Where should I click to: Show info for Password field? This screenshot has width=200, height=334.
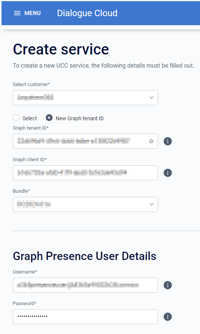168,317
